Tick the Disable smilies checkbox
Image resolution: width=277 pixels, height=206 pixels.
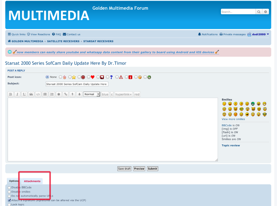coord(9,192)
